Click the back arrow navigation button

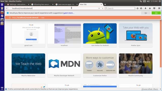coord(7,8)
